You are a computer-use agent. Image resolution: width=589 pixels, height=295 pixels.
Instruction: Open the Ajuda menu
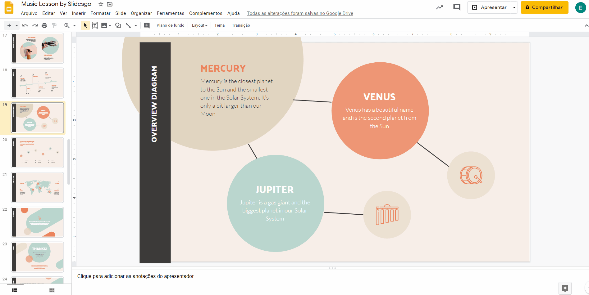(234, 13)
